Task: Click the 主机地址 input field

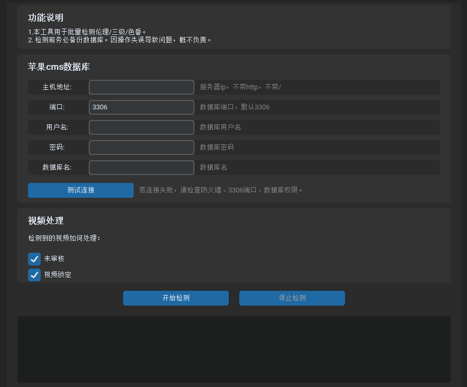Action: click(x=141, y=87)
